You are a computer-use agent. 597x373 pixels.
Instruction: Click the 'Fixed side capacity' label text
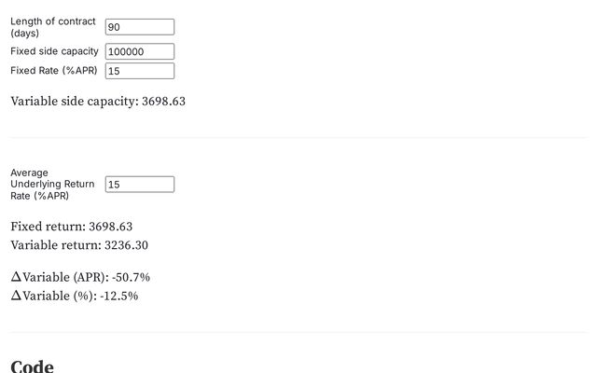point(54,51)
